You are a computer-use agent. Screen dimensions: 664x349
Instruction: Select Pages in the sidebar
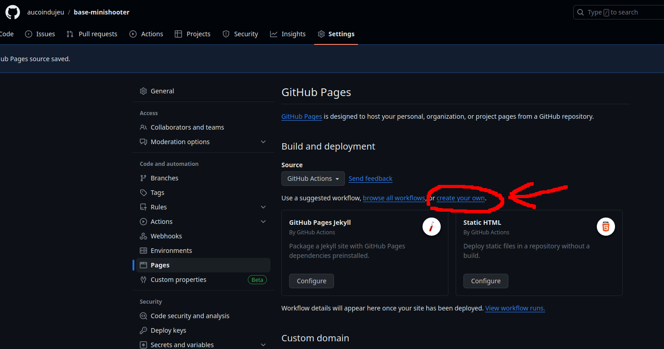pyautogui.click(x=203, y=265)
